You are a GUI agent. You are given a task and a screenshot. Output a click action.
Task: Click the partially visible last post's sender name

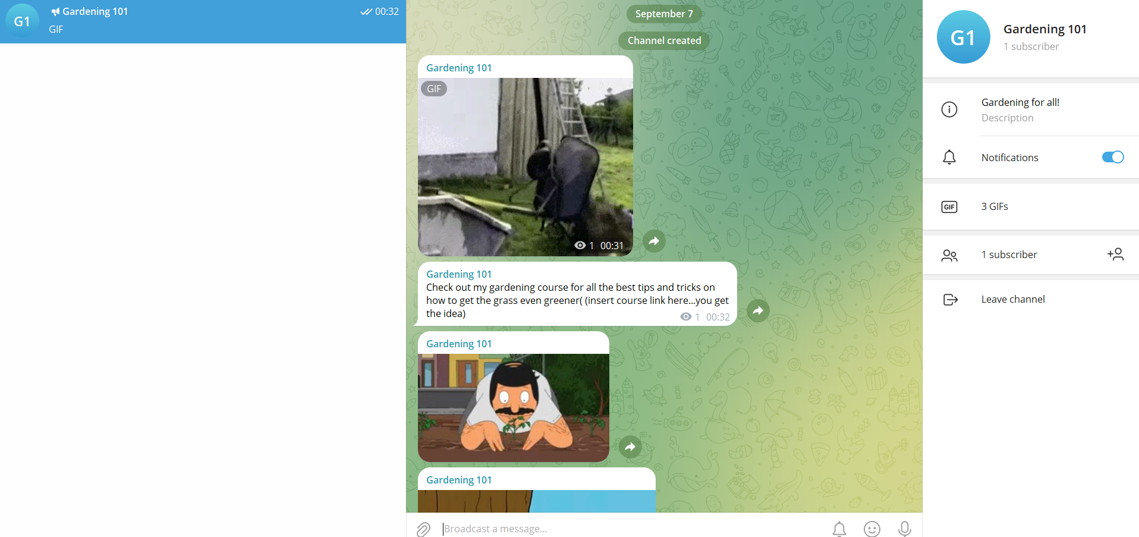point(459,480)
